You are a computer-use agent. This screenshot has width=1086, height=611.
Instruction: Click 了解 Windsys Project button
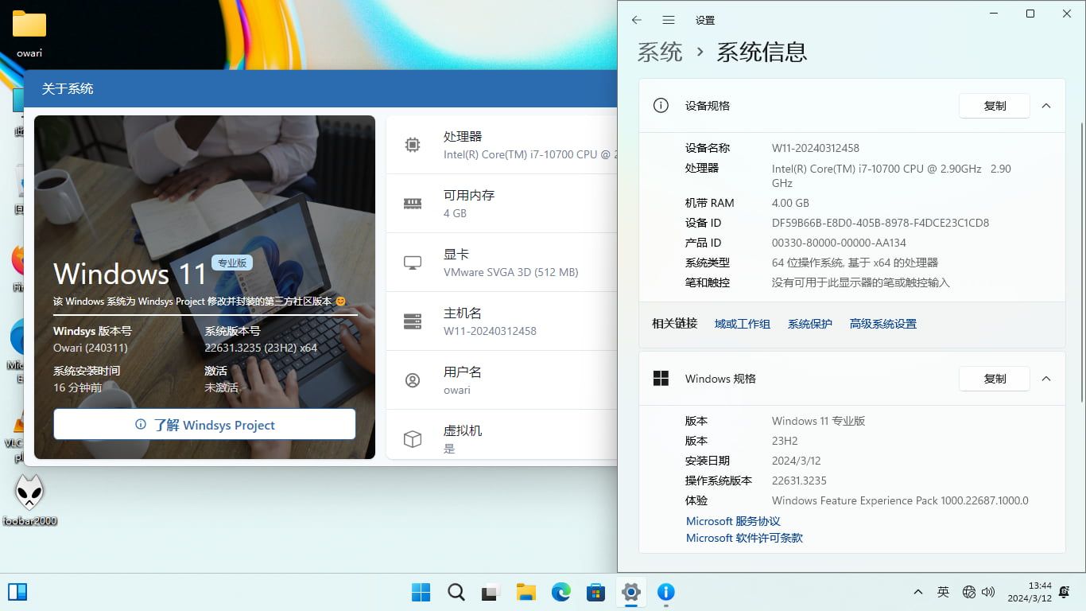[204, 425]
